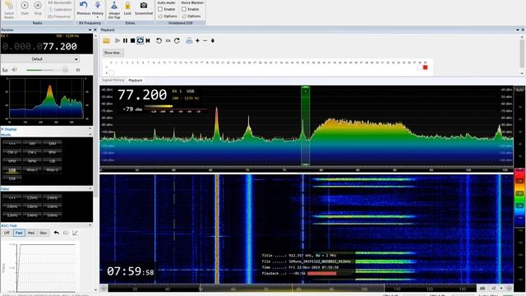
Task: Select SAM mode
Action: [53, 144]
